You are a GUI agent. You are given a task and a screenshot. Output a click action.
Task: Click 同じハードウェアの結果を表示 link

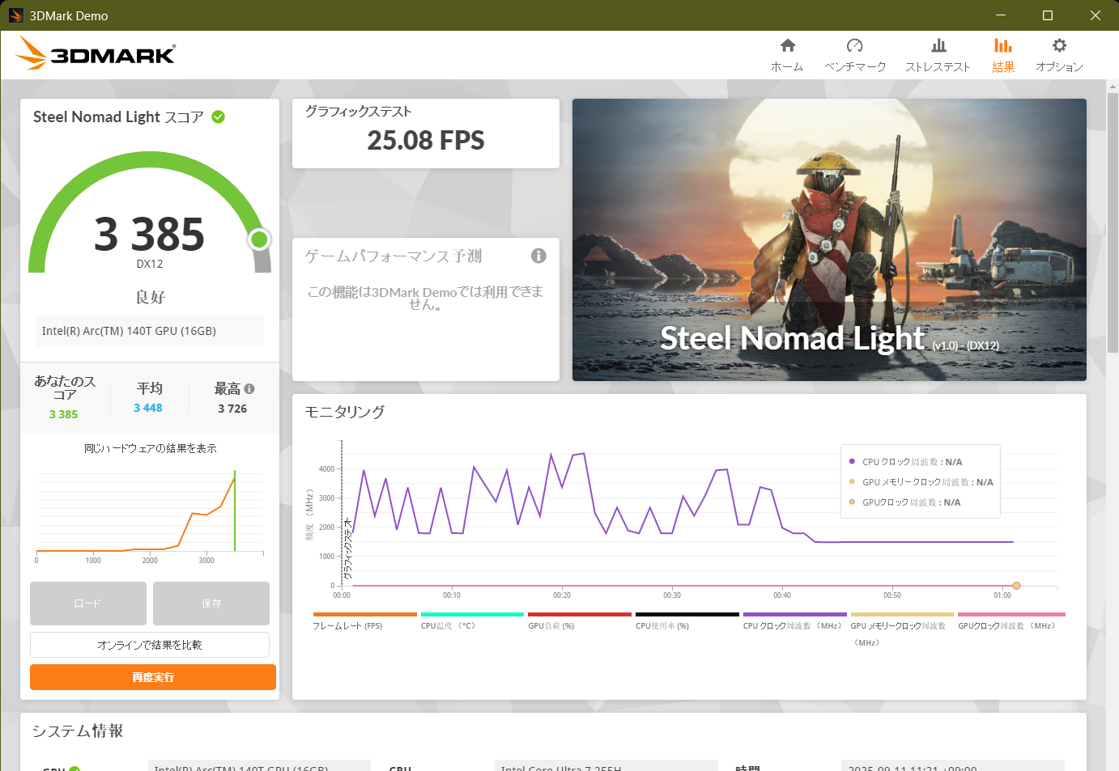(151, 448)
